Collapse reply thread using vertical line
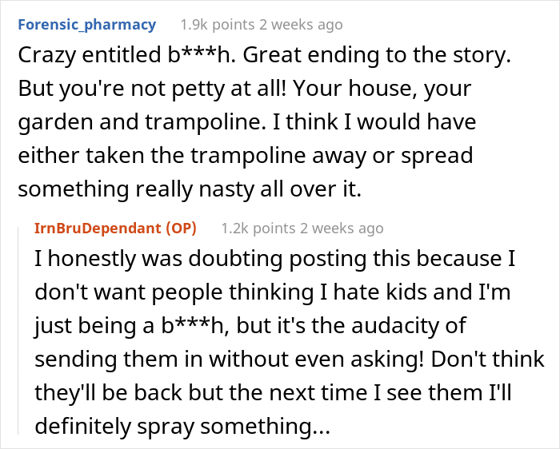Image resolution: width=560 pixels, height=449 pixels. pos(18,331)
